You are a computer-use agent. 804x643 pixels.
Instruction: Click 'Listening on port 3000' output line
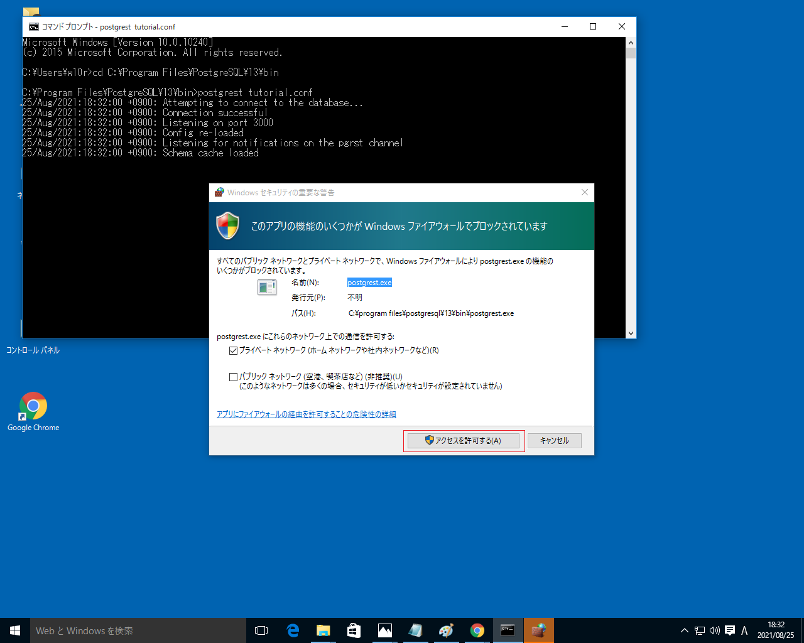pos(148,122)
